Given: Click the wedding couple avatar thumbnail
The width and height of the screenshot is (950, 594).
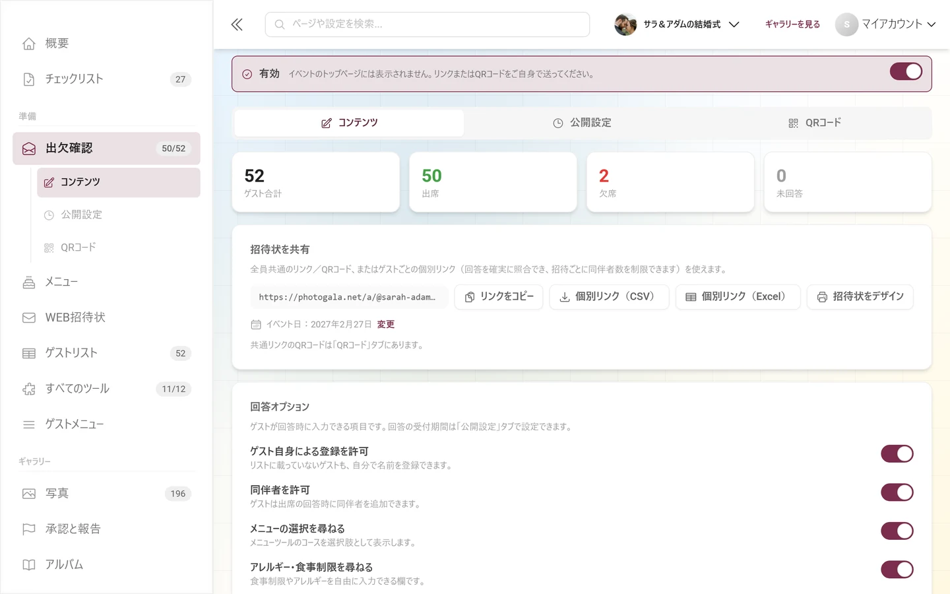Looking at the screenshot, I should (625, 24).
